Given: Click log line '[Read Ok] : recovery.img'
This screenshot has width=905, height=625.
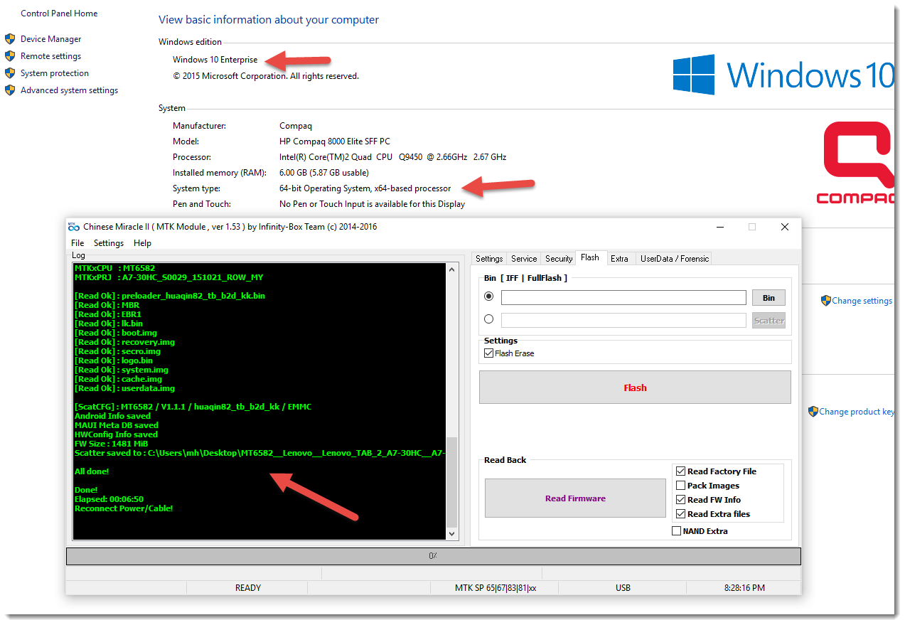Looking at the screenshot, I should [x=124, y=342].
